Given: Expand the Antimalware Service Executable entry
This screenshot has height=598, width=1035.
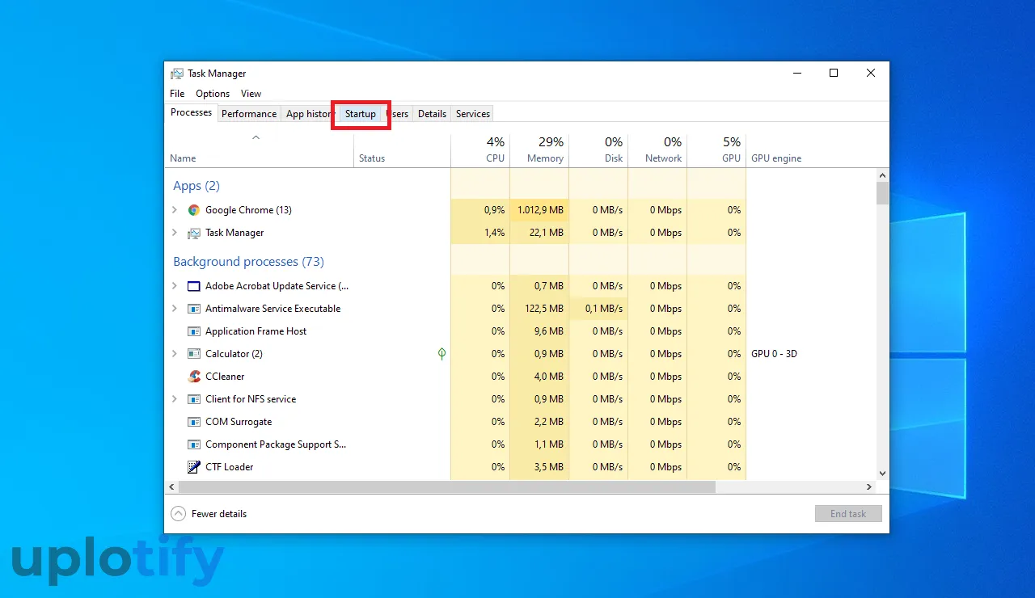Looking at the screenshot, I should 174,309.
